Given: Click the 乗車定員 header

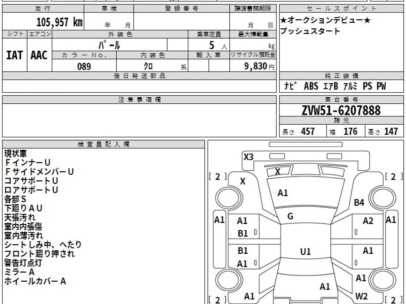Looking at the screenshot, I should 209,34.
